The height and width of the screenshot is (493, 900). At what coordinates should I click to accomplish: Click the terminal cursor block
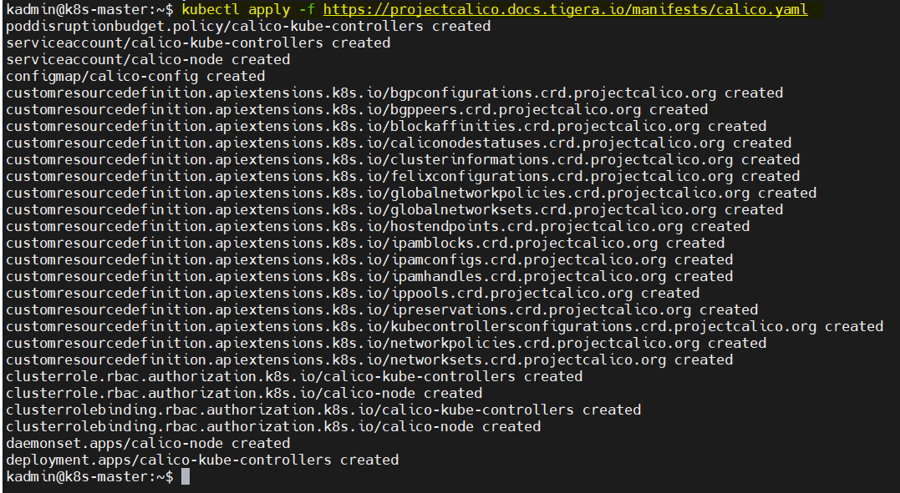point(186,477)
